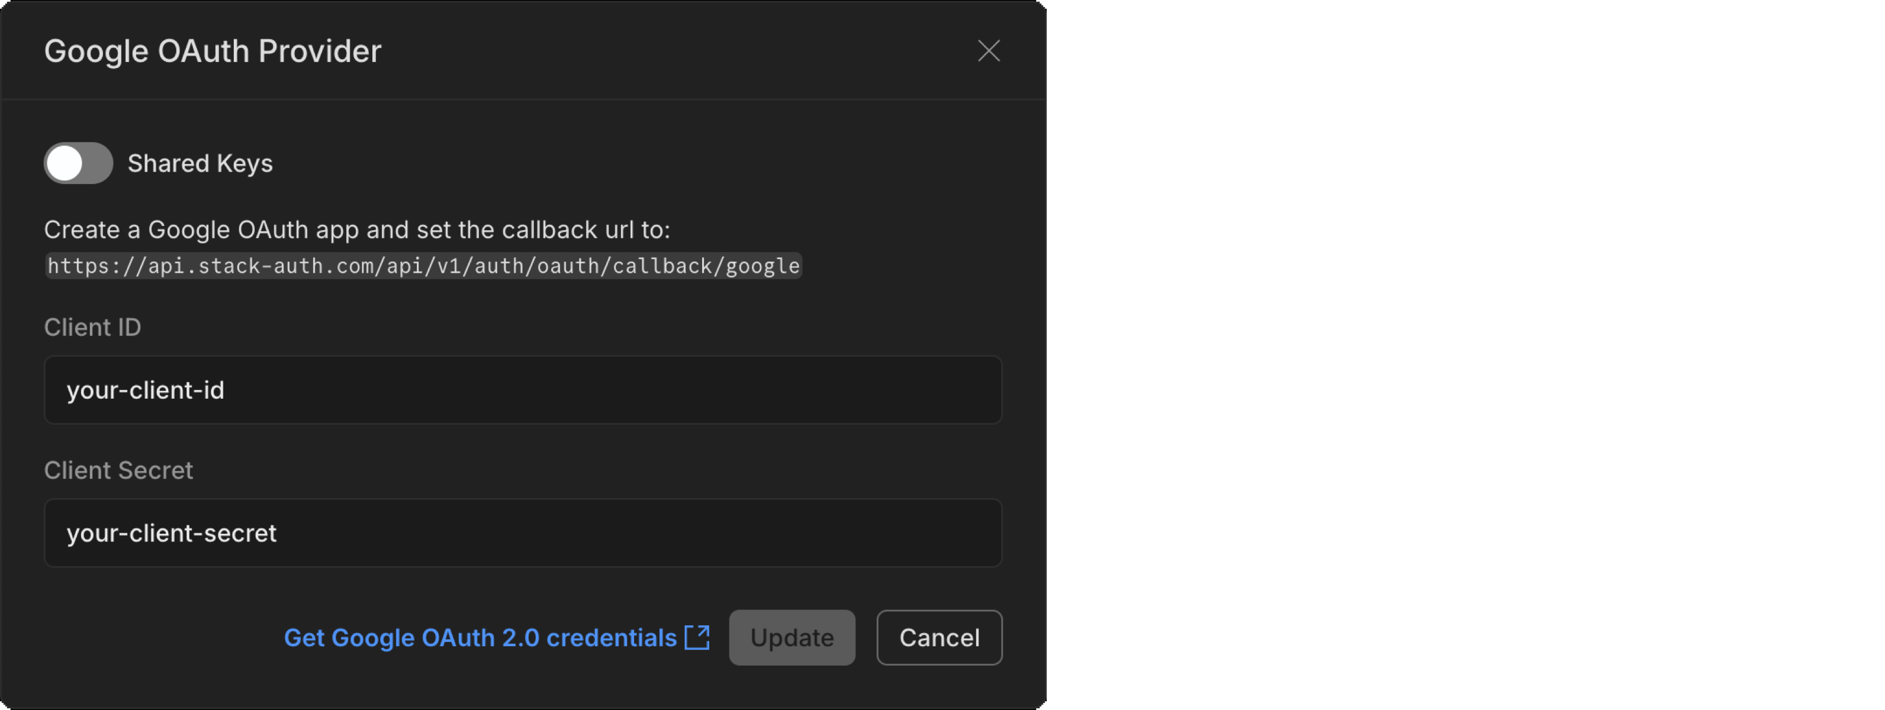Click the Client ID field label
The width and height of the screenshot is (1885, 710).
click(92, 327)
